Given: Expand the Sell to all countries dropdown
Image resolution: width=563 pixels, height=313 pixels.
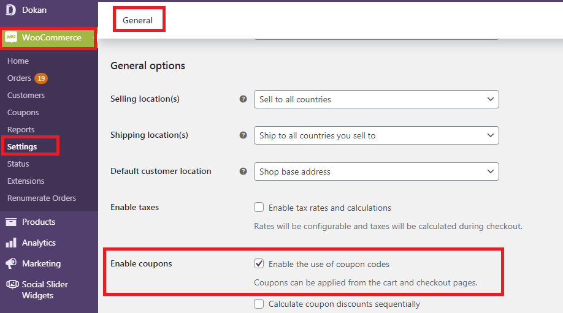Looking at the screenshot, I should point(377,99).
